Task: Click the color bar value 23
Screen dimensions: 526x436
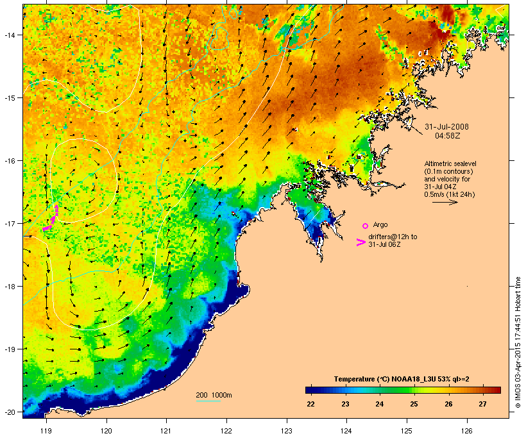Action: [x=345, y=404]
